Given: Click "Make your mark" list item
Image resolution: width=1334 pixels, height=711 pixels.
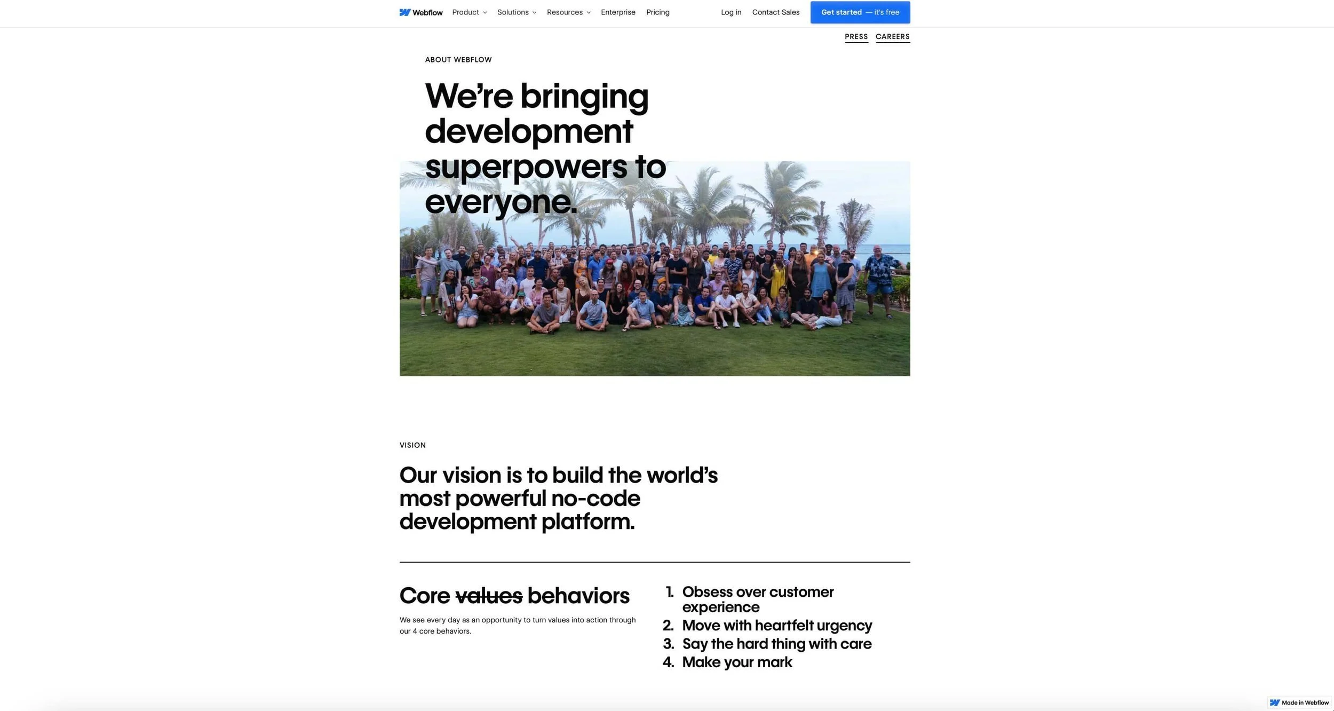Looking at the screenshot, I should [x=736, y=662].
